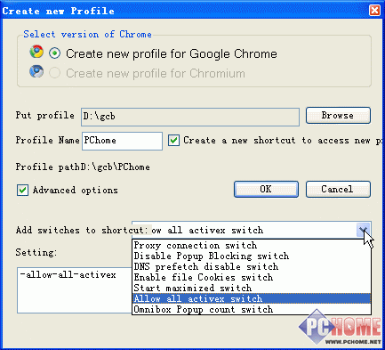The image size is (385, 350).
Task: Click the Setting text area with -allow-all-activex
Action: tap(75, 290)
